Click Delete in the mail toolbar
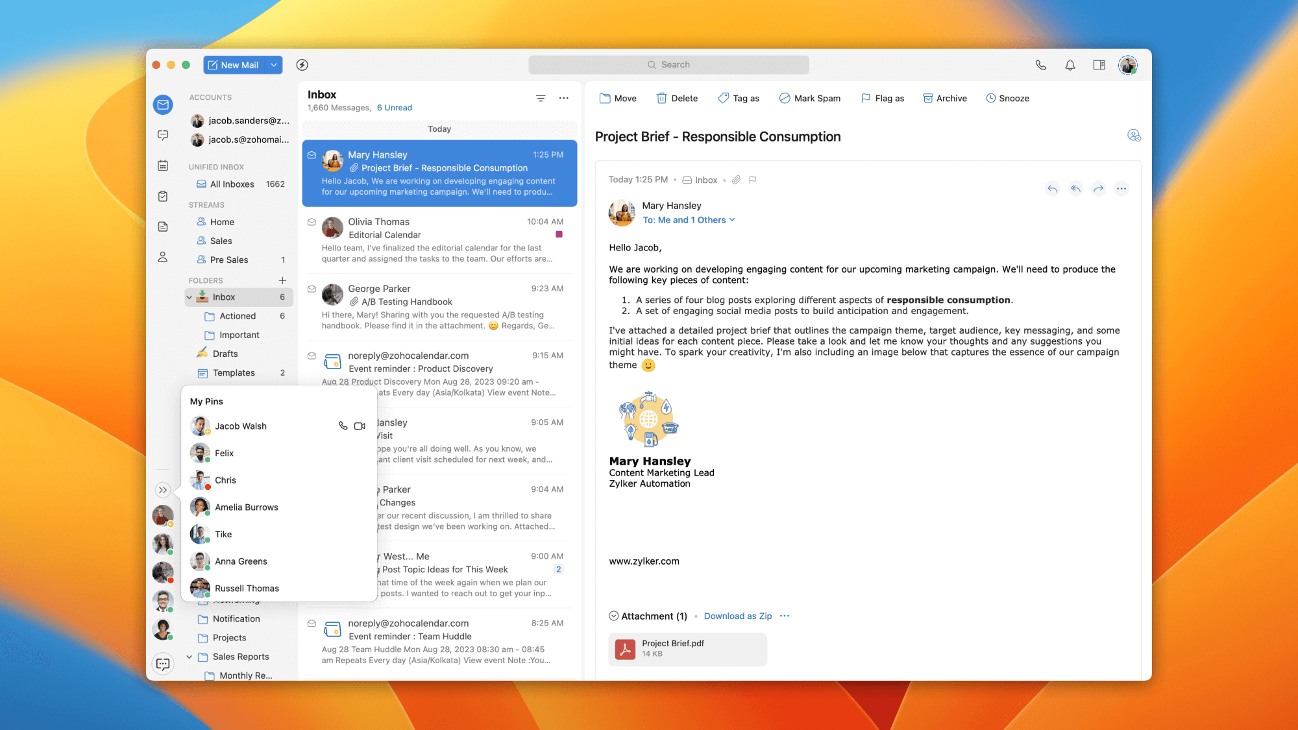Screen dimensions: 1298x730 point(677,99)
